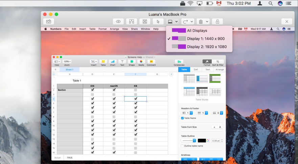
Task: Choose All Displays from the display menu
Action: [199, 30]
